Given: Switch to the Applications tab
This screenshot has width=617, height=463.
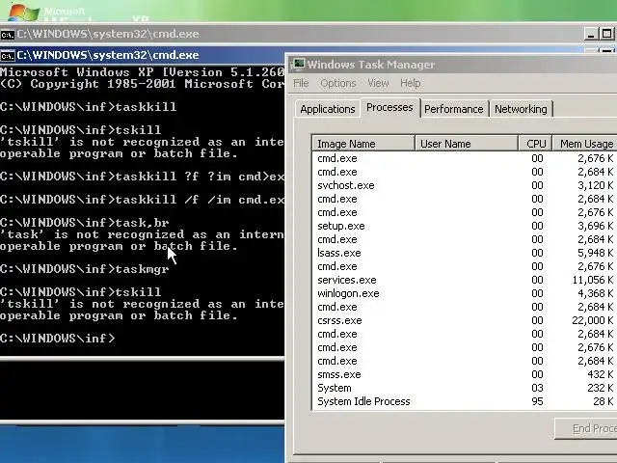Looking at the screenshot, I should coord(328,109).
